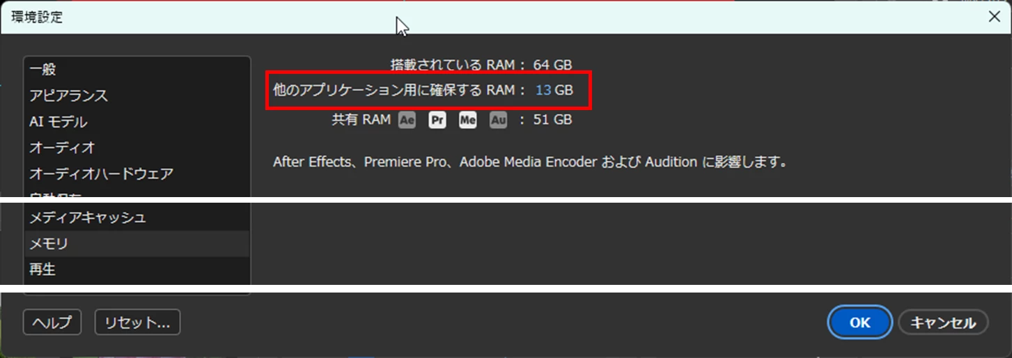The height and width of the screenshot is (358, 1012).
Task: Select AI モデル preferences category
Action: (x=137, y=122)
